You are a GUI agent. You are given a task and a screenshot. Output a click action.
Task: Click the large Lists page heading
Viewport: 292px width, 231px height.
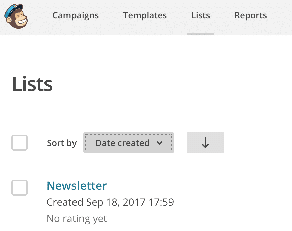[x=33, y=84]
